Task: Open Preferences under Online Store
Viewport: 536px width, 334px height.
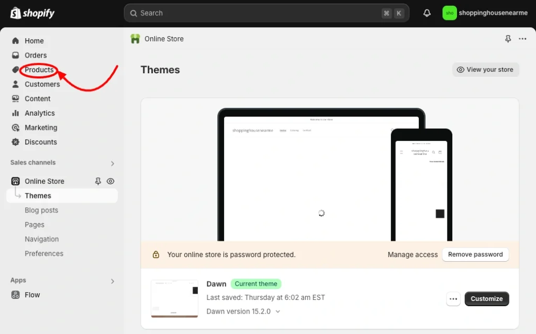Action: point(44,253)
